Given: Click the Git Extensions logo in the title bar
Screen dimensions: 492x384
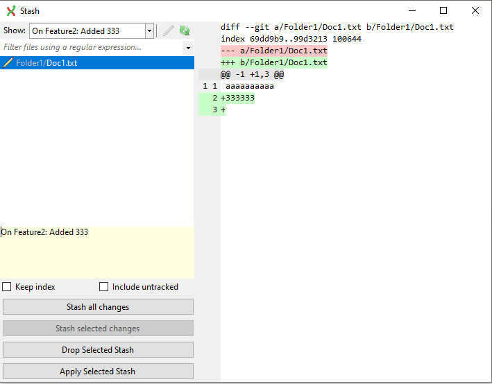Looking at the screenshot, I should point(11,10).
